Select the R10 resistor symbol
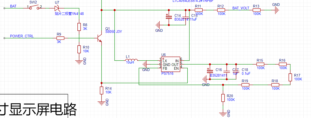This screenshot has width=311, height=118. (x=79, y=49)
